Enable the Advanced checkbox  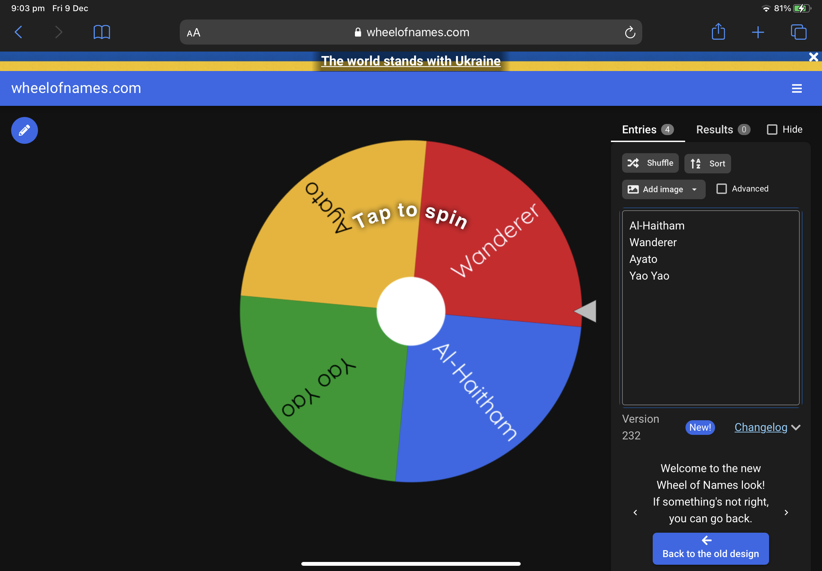pos(722,189)
